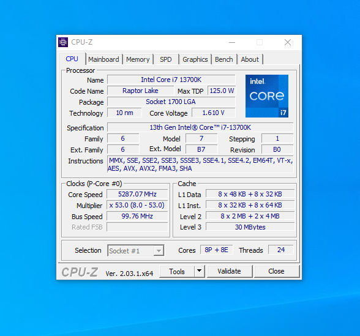The width and height of the screenshot is (360, 336).
Task: Expand the Socket #1 selection combo box
Action: click(x=136, y=250)
